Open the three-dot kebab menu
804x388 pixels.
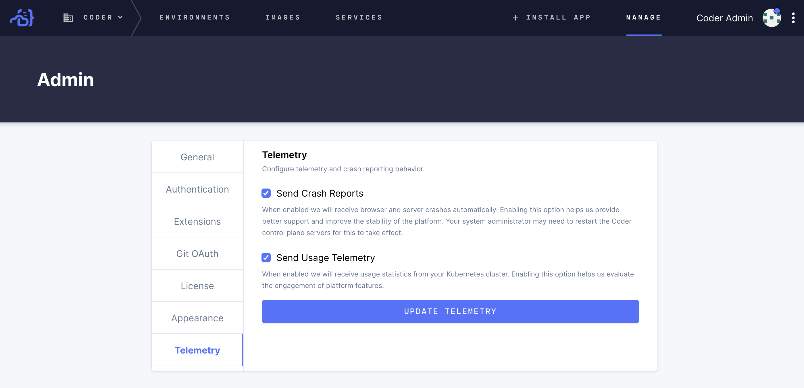point(793,18)
